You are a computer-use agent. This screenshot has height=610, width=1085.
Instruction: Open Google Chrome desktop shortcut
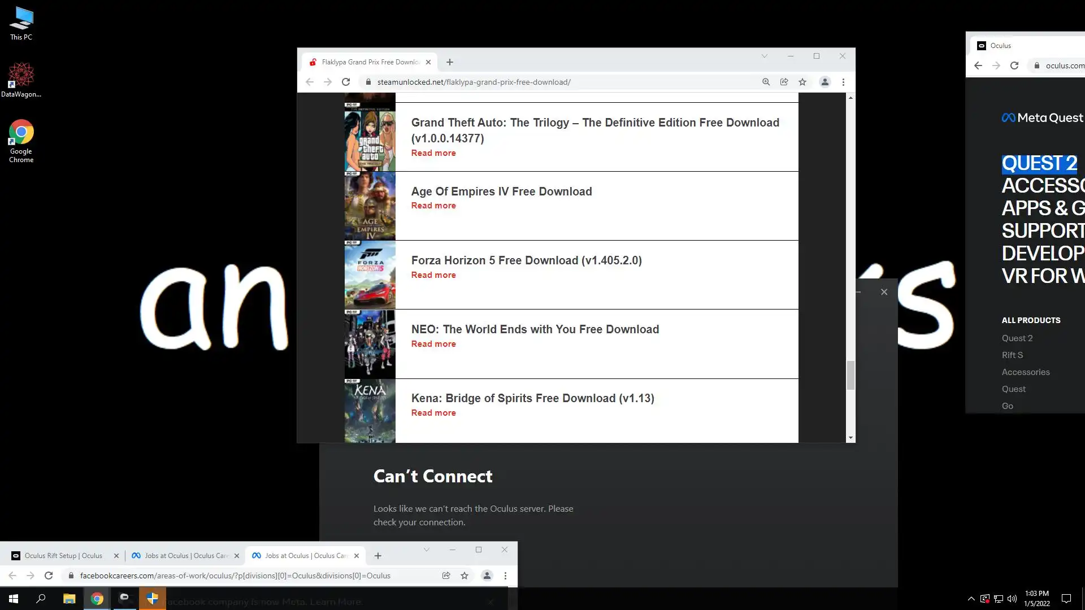21,141
